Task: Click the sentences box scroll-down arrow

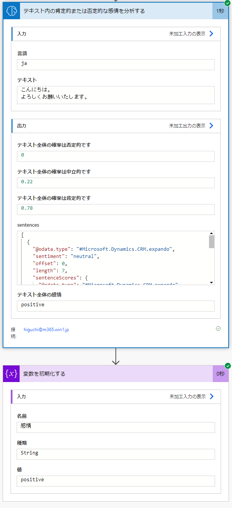Action: coord(212,282)
